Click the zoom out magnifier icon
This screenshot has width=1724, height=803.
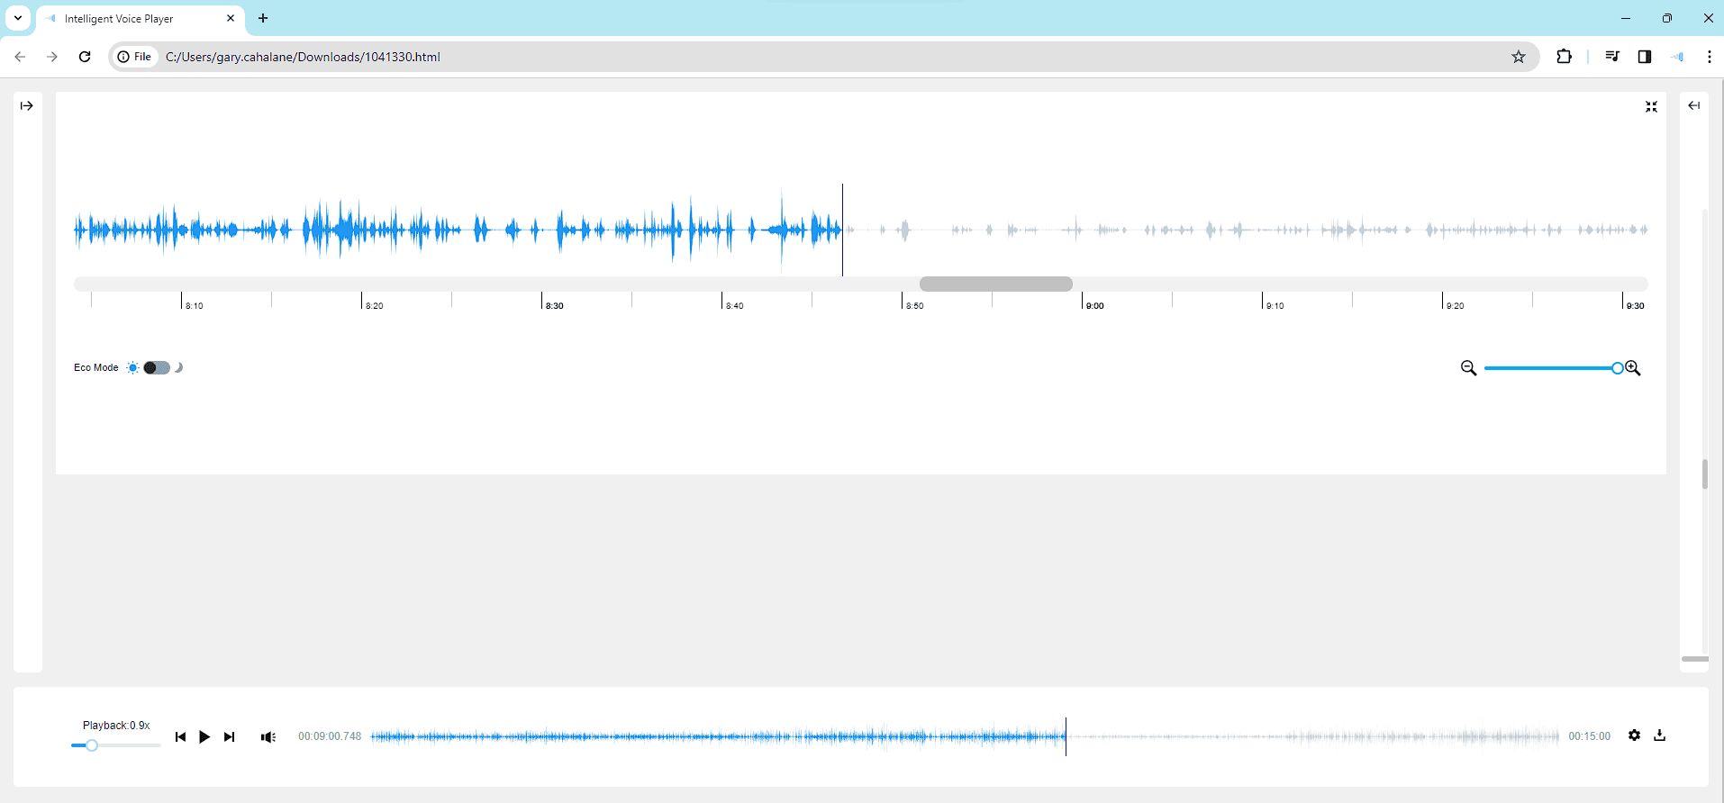pyautogui.click(x=1468, y=368)
